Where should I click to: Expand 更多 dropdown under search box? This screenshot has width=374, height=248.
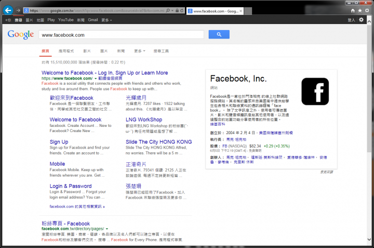tap(140, 51)
